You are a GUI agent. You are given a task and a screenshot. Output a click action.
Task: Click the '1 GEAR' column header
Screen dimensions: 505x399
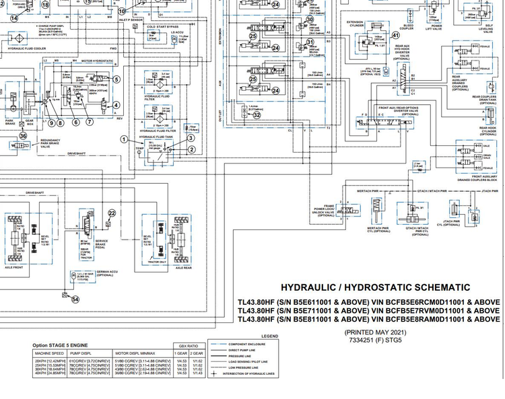[181, 353]
